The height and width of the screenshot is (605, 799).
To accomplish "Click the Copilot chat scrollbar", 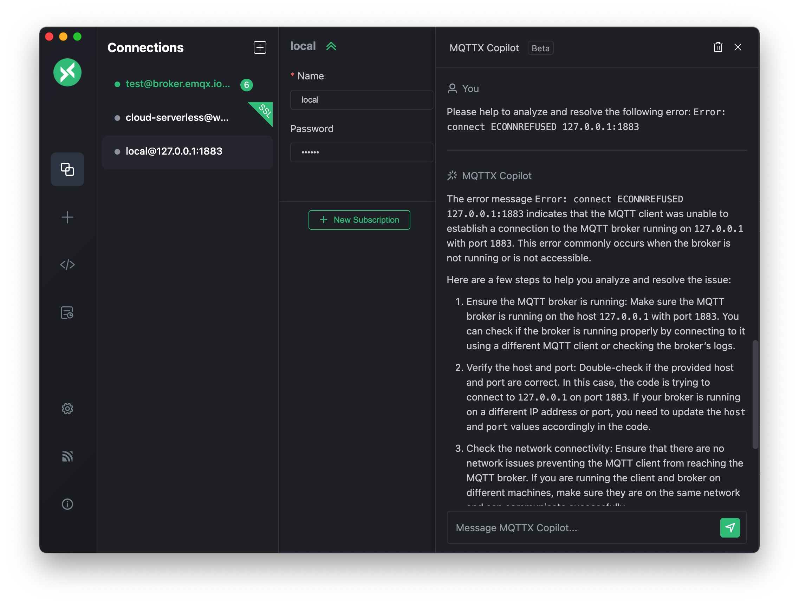I will (755, 394).
